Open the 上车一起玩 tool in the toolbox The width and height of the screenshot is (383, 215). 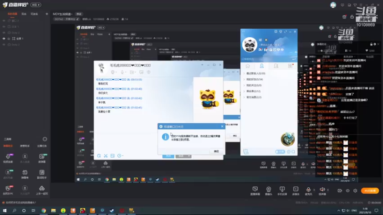(42, 190)
